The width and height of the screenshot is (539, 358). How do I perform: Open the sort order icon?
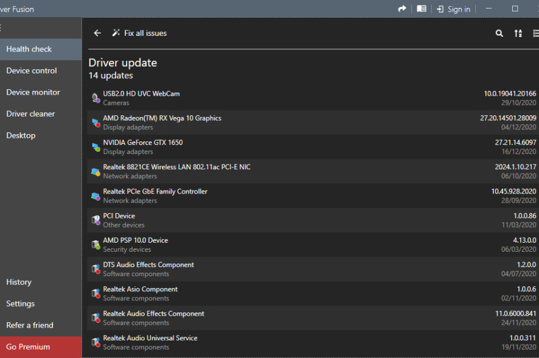tap(518, 33)
